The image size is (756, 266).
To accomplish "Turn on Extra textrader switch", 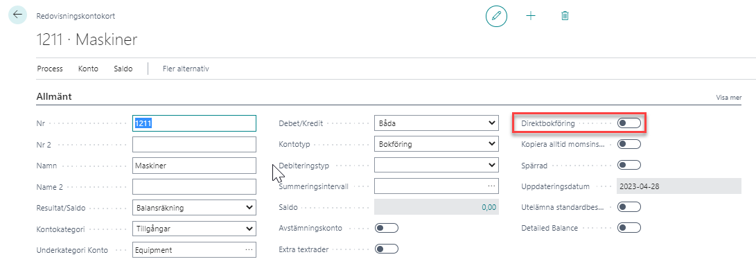I will (x=387, y=249).
